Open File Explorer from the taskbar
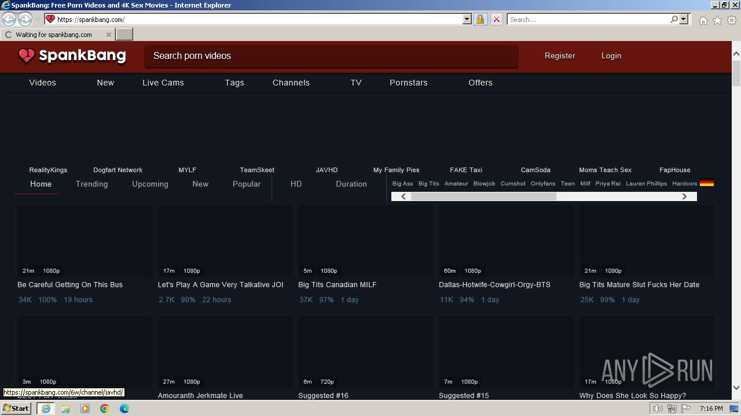741x416 pixels. 65,408
